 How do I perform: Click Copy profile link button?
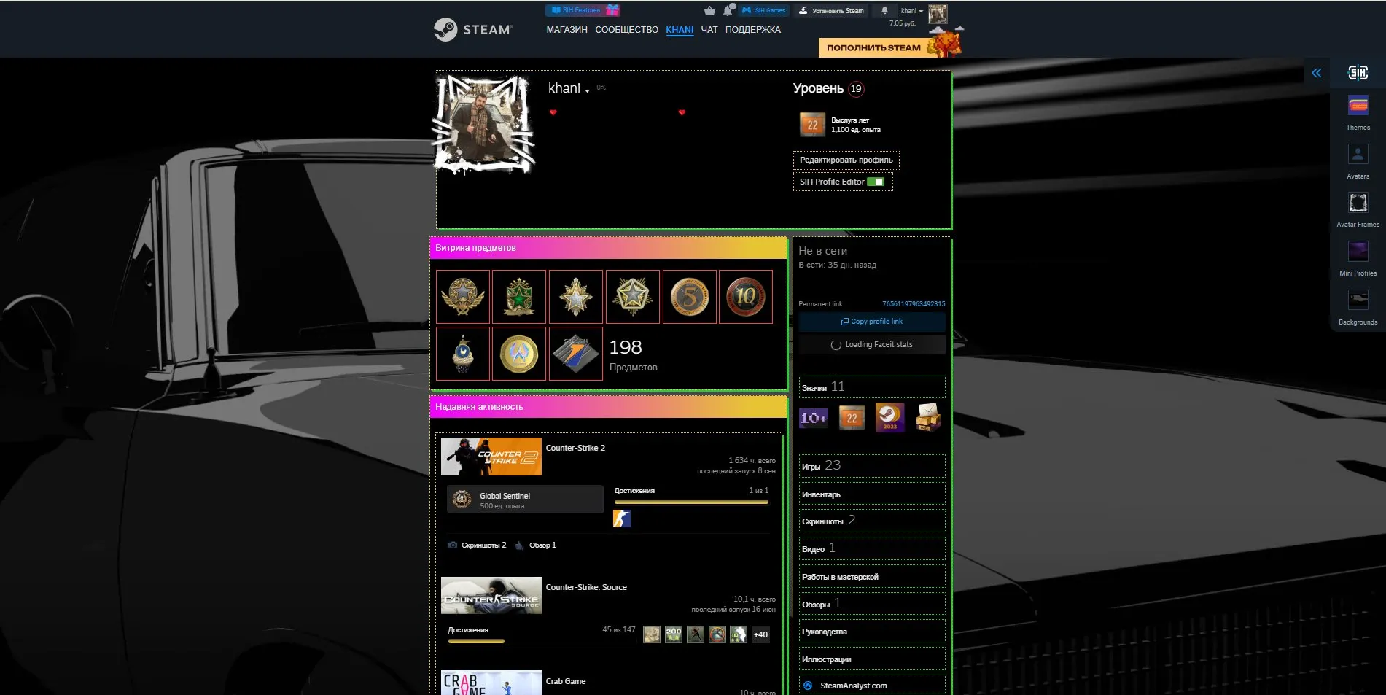click(872, 322)
